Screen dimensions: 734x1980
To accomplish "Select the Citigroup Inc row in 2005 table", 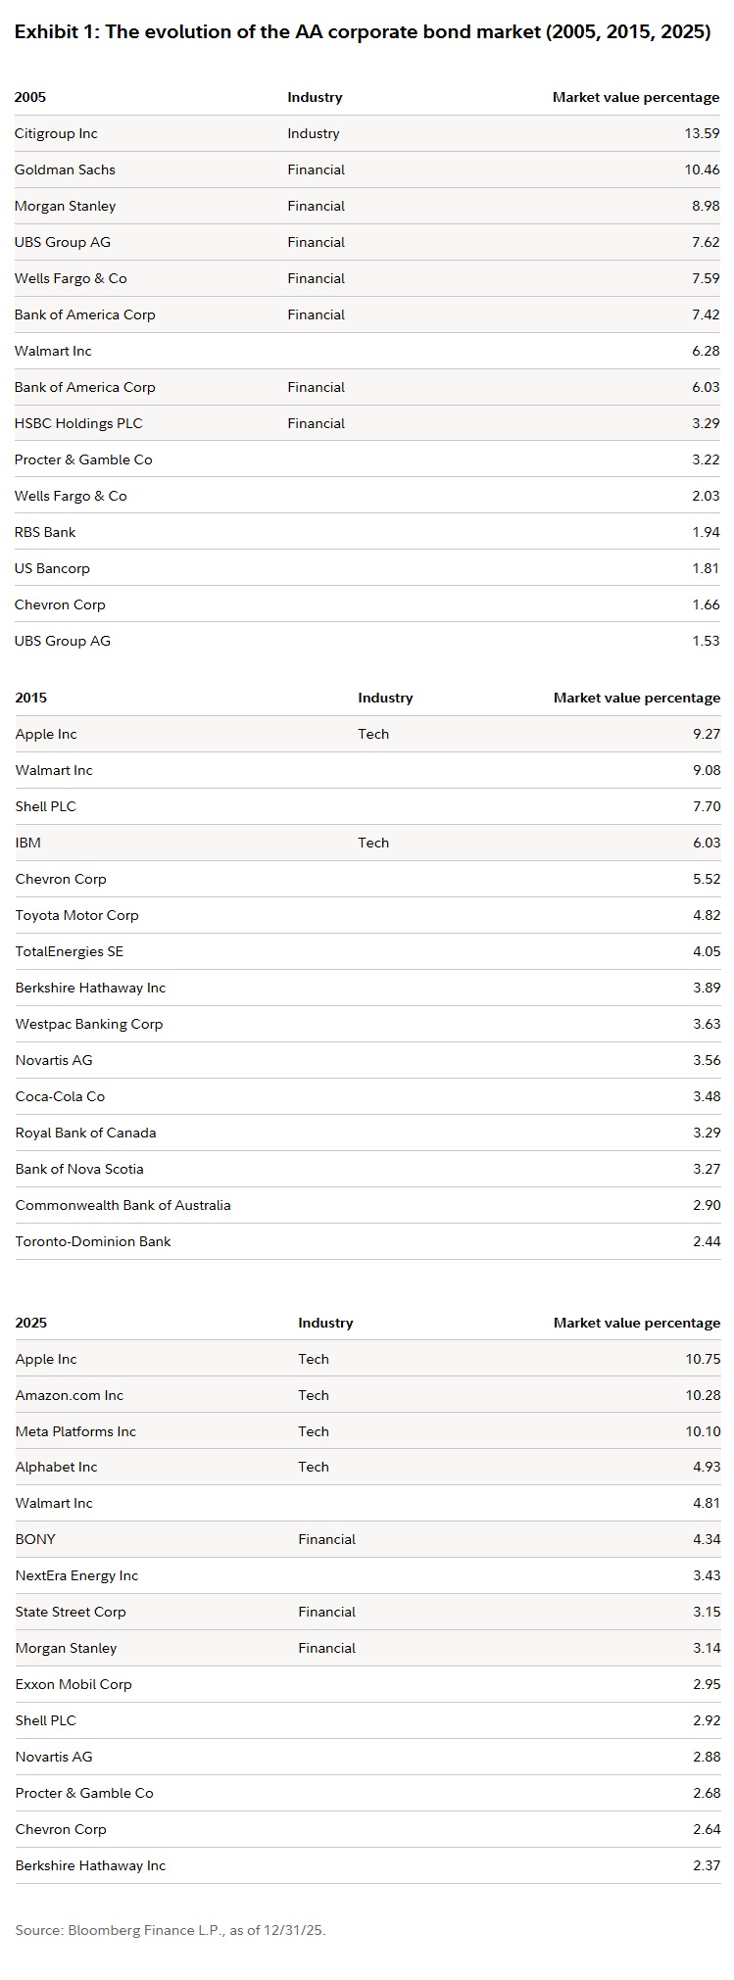I will (x=367, y=133).
